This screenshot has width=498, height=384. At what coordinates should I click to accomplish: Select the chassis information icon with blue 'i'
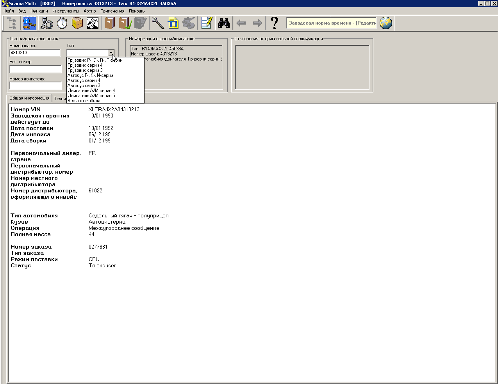coord(29,23)
